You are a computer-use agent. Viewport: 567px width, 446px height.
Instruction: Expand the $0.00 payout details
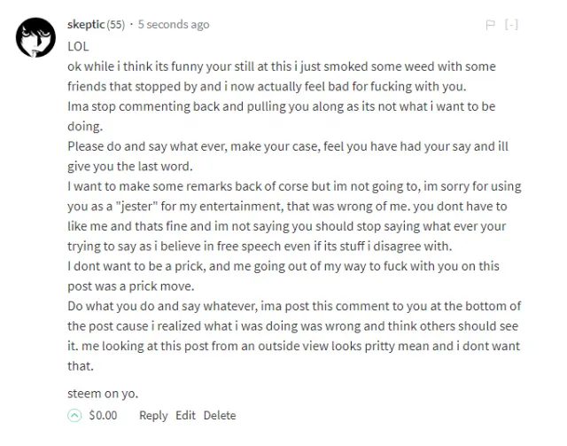click(x=103, y=415)
